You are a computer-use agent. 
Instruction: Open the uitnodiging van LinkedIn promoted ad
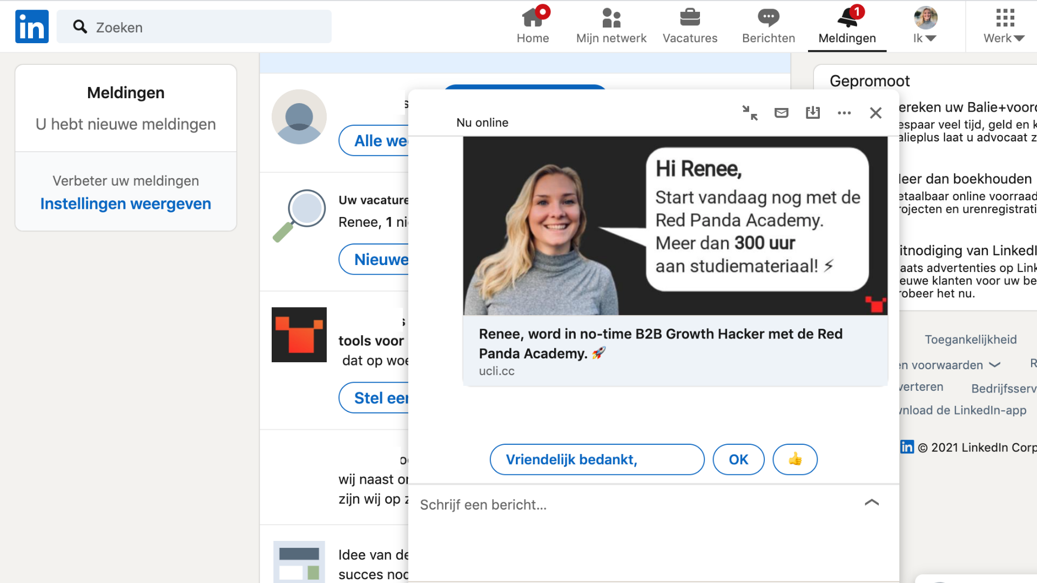pos(968,272)
